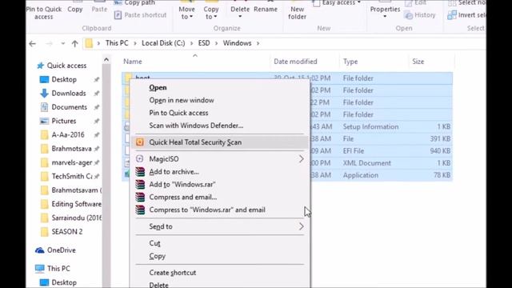Run Quick Heal Total Security Scan
The height and width of the screenshot is (288, 512).
pyautogui.click(x=219, y=142)
